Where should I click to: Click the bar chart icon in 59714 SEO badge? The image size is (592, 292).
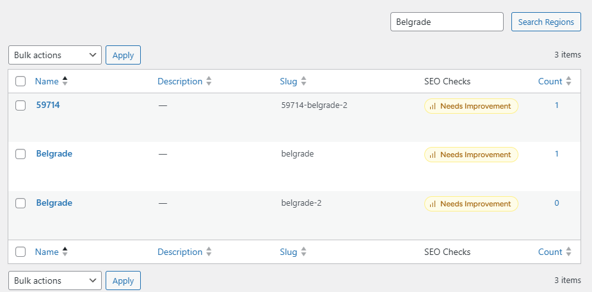coord(433,106)
